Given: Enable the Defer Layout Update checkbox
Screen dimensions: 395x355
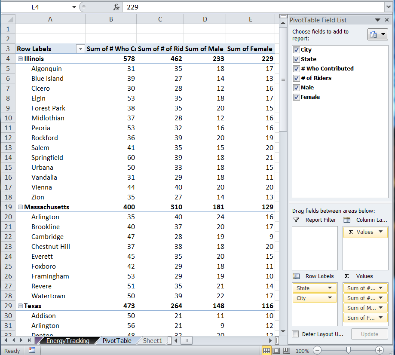Looking at the screenshot, I should (295, 334).
